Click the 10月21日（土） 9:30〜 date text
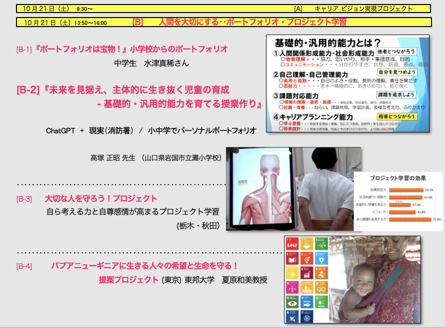Screen dimensions: 445x328 click(x=57, y=9)
